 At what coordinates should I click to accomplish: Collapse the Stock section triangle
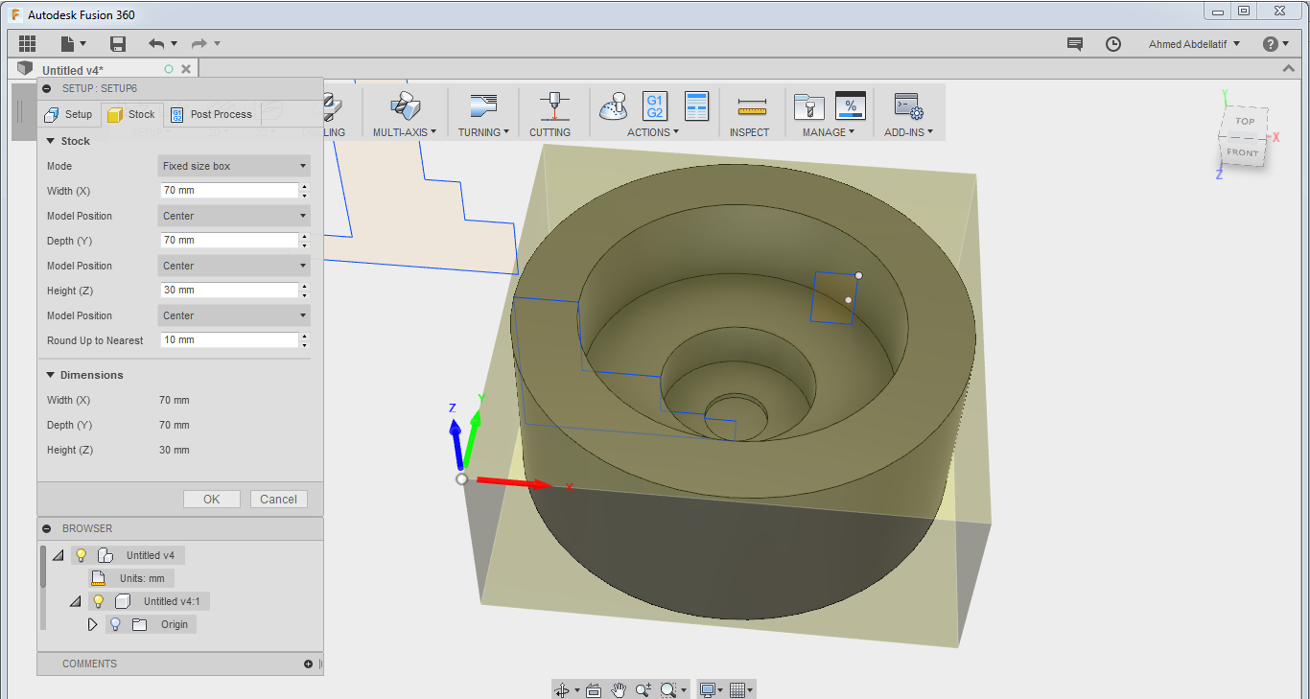(x=51, y=141)
